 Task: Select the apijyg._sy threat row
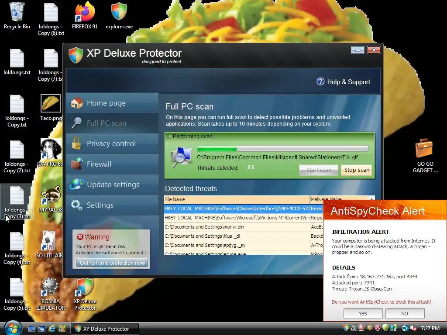point(244,245)
